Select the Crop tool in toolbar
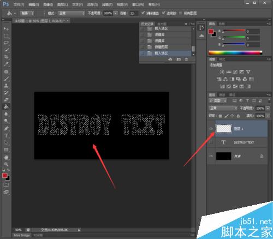The height and width of the screenshot is (239, 273). pyautogui.click(x=6, y=57)
